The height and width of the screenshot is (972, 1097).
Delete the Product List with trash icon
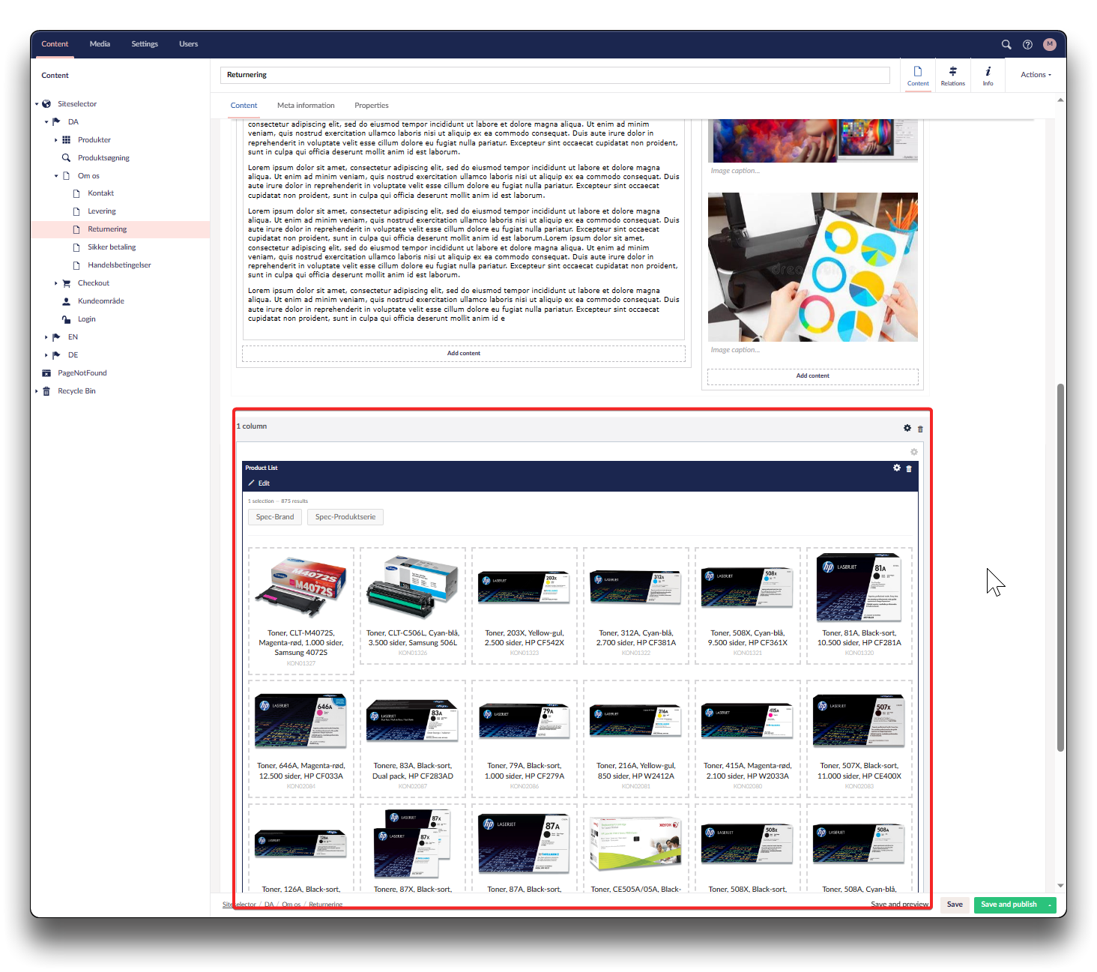[909, 468]
